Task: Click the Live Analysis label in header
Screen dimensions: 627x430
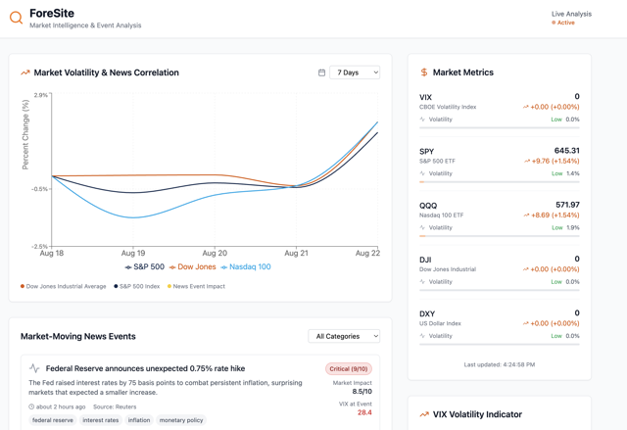Action: pos(571,14)
